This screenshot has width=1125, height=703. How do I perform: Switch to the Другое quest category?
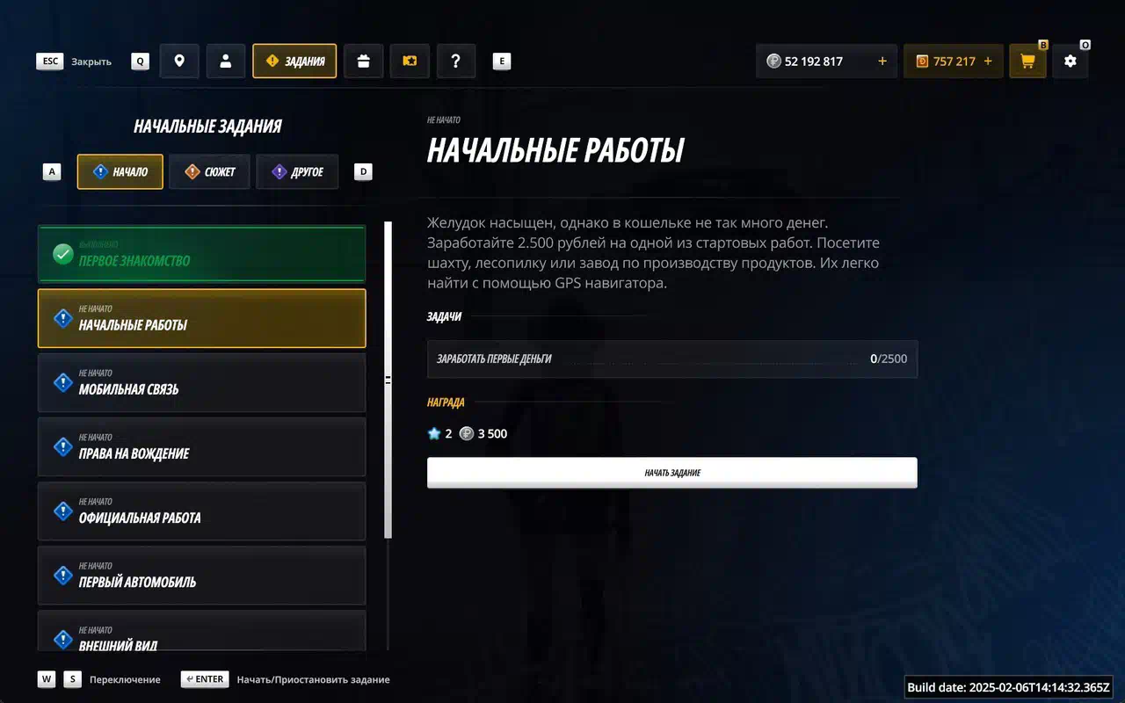tap(297, 172)
